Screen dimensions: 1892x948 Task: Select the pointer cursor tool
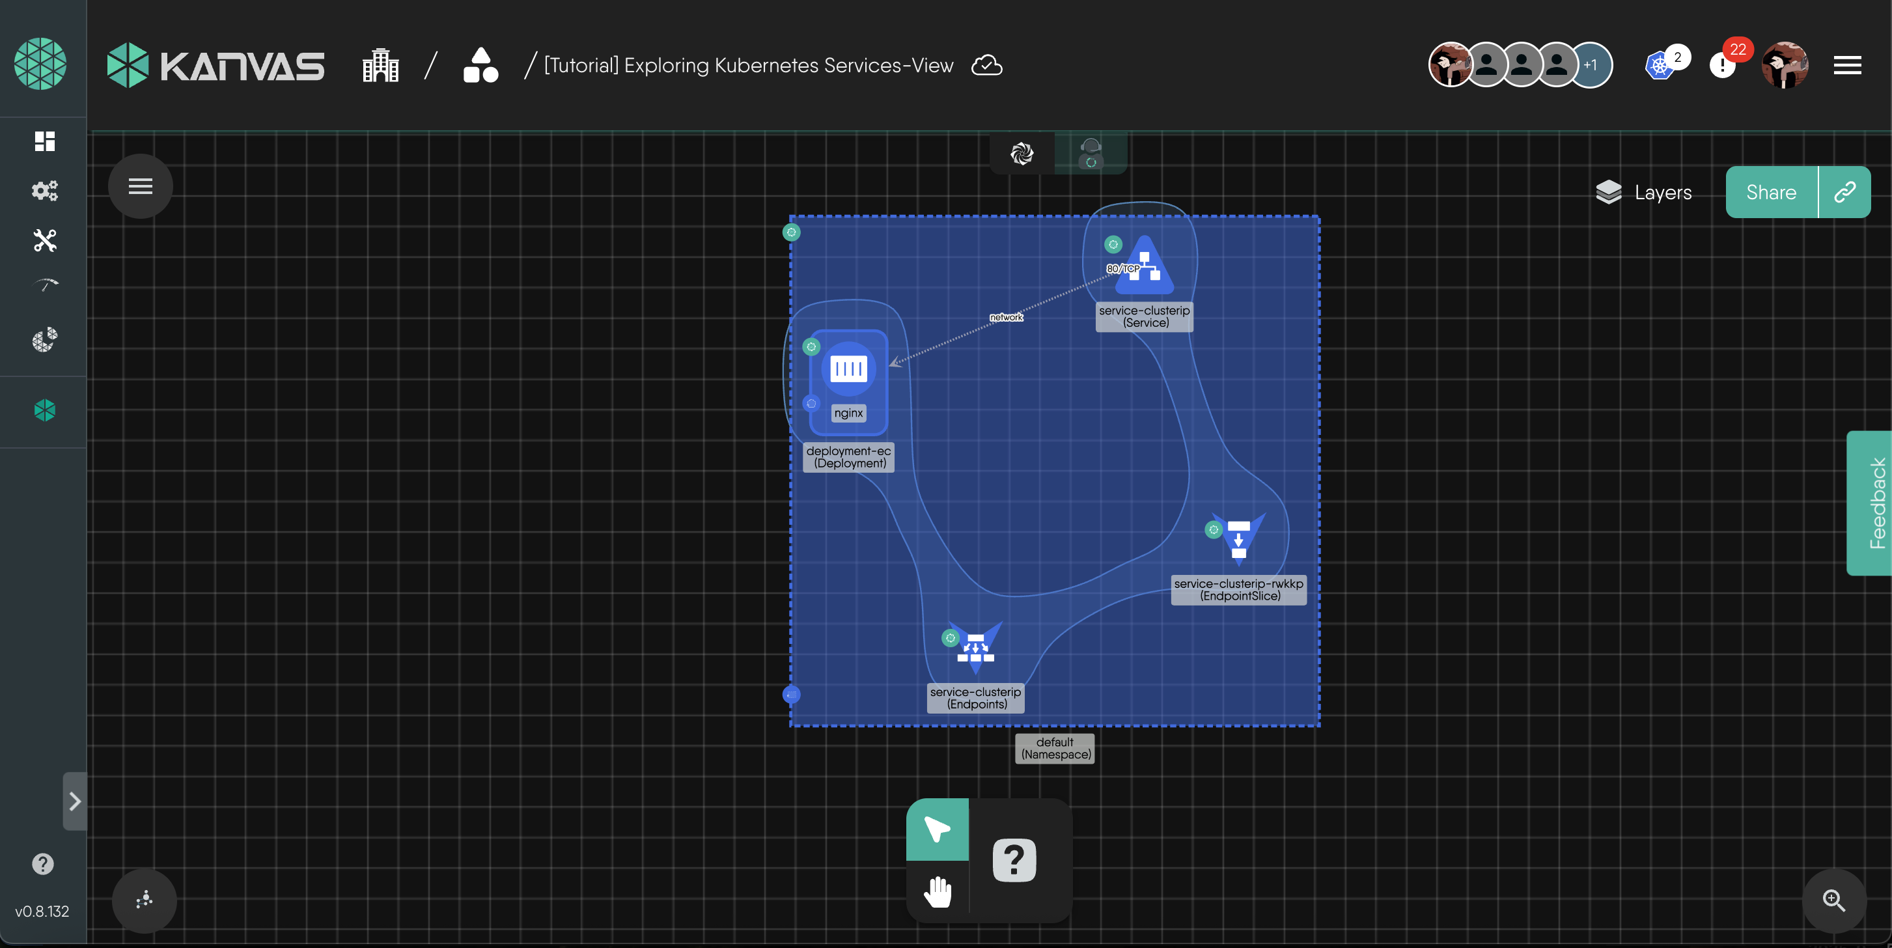(x=937, y=829)
